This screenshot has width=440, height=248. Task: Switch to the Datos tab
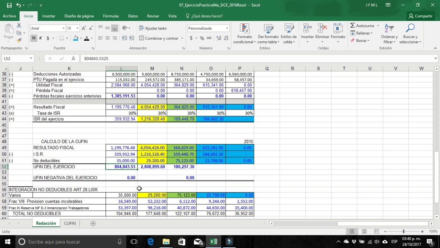133,16
